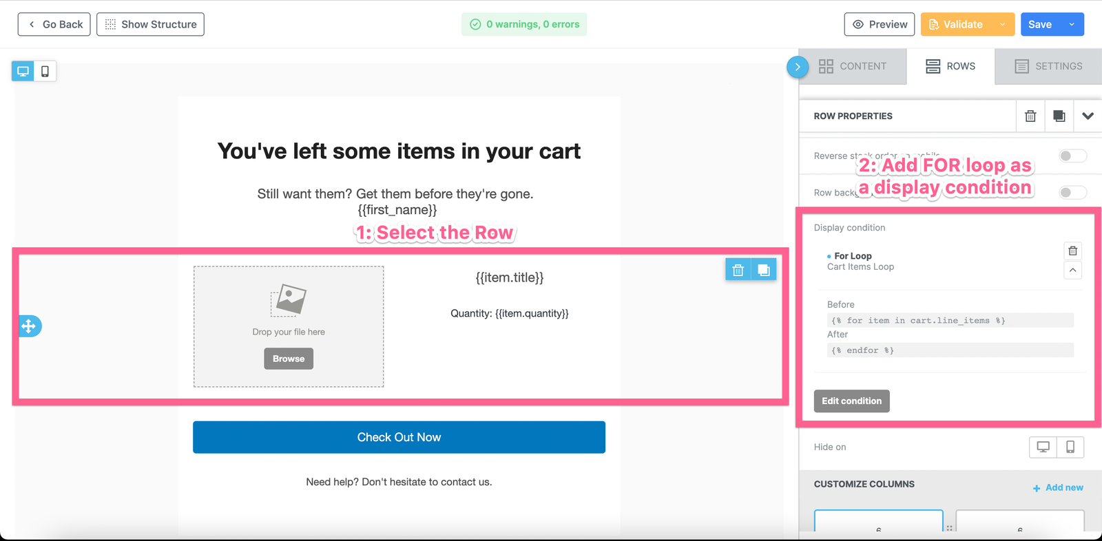1102x541 pixels.
Task: Remove the For Loop display condition
Action: [1072, 251]
